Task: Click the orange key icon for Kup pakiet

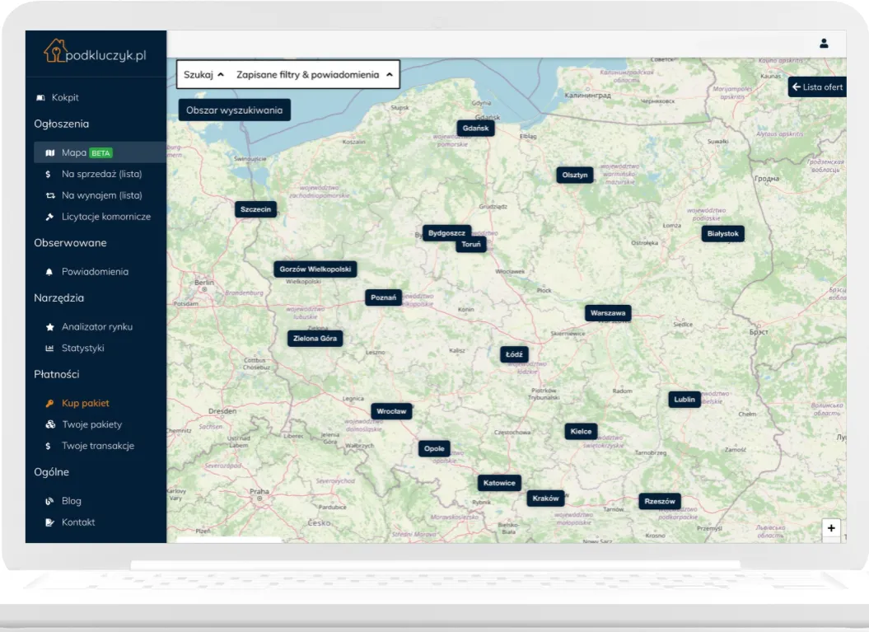Action: pyautogui.click(x=51, y=403)
